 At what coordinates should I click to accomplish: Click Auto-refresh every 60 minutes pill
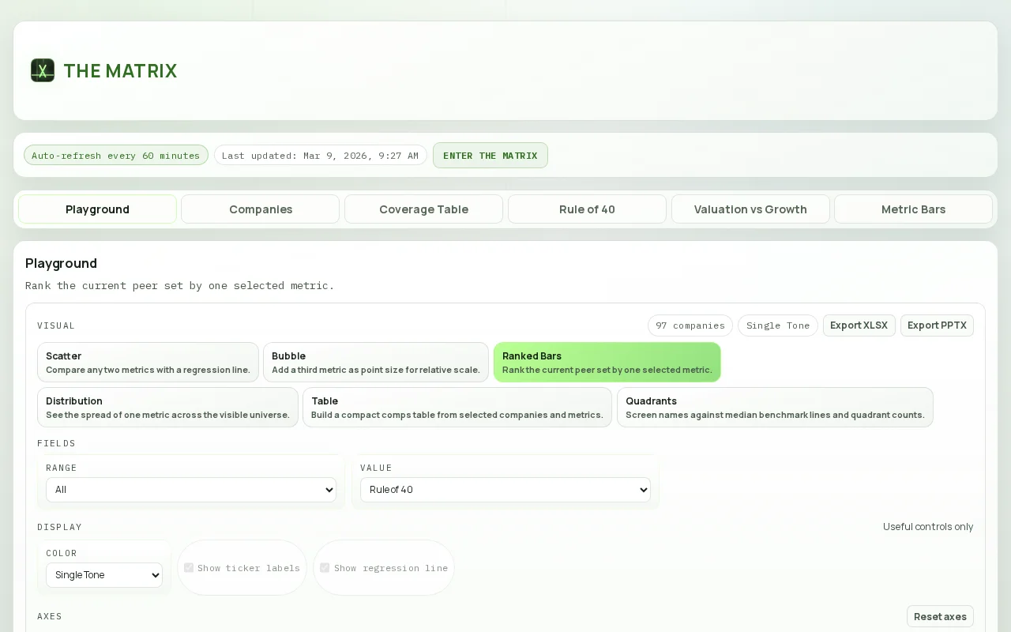116,155
